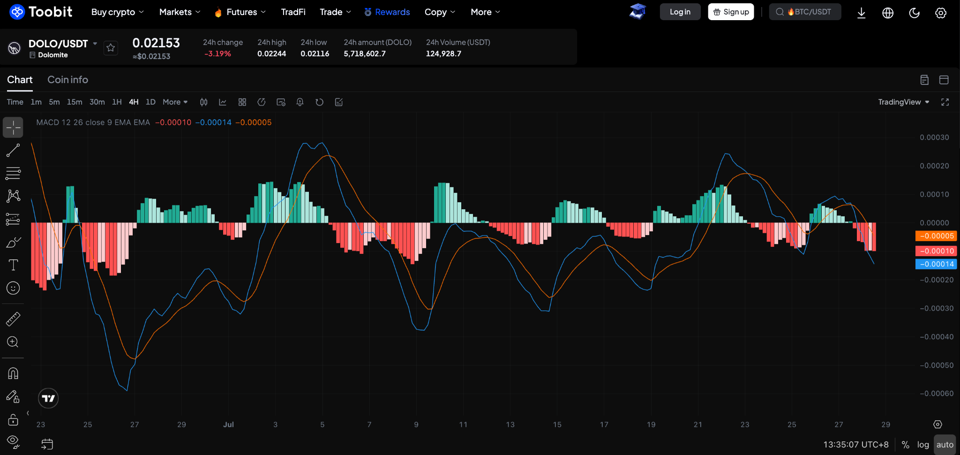
Task: Click the price alert bell icon
Action: pos(300,102)
